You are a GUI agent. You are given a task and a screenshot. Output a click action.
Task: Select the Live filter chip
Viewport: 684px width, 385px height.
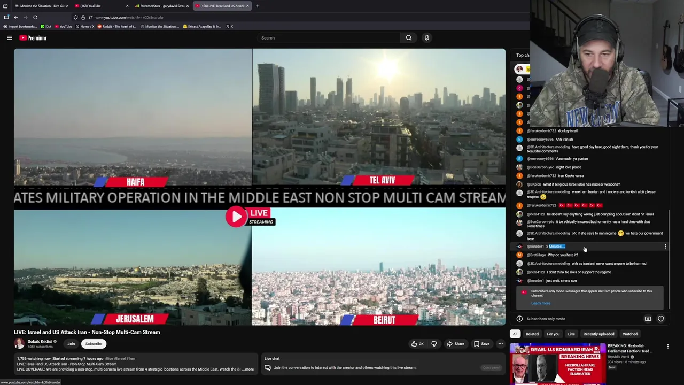571,334
